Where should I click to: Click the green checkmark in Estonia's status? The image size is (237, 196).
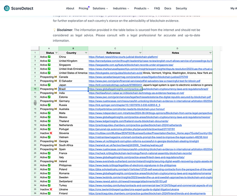tap(49, 97)
